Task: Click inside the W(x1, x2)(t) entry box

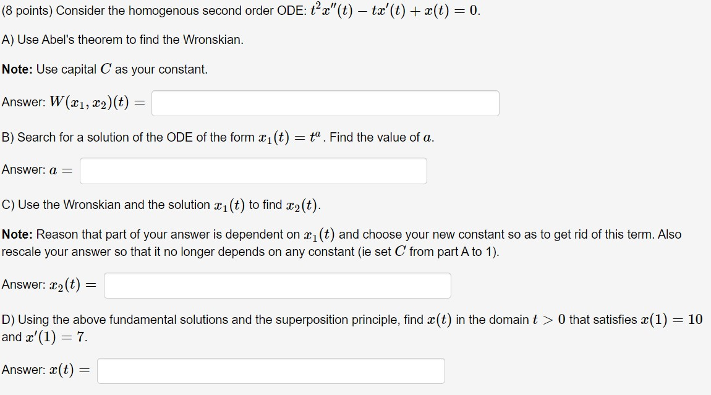Action: [326, 103]
